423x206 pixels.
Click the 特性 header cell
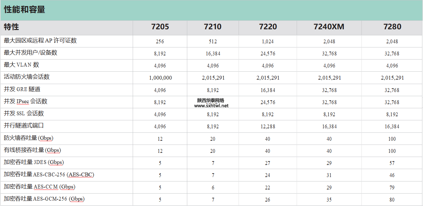[x=11, y=27]
